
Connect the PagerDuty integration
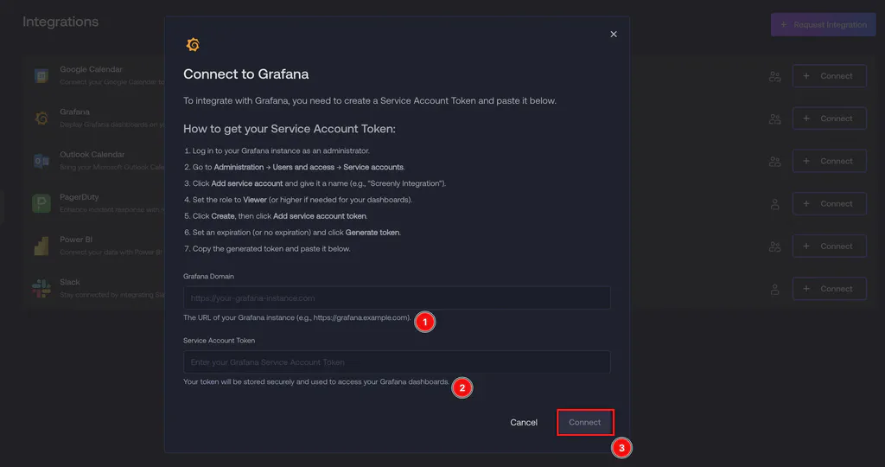pos(829,203)
